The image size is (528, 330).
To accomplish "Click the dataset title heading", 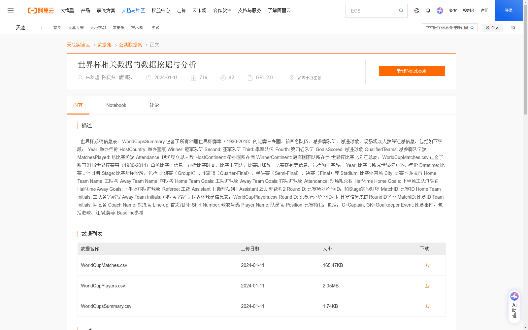I will (x=137, y=65).
